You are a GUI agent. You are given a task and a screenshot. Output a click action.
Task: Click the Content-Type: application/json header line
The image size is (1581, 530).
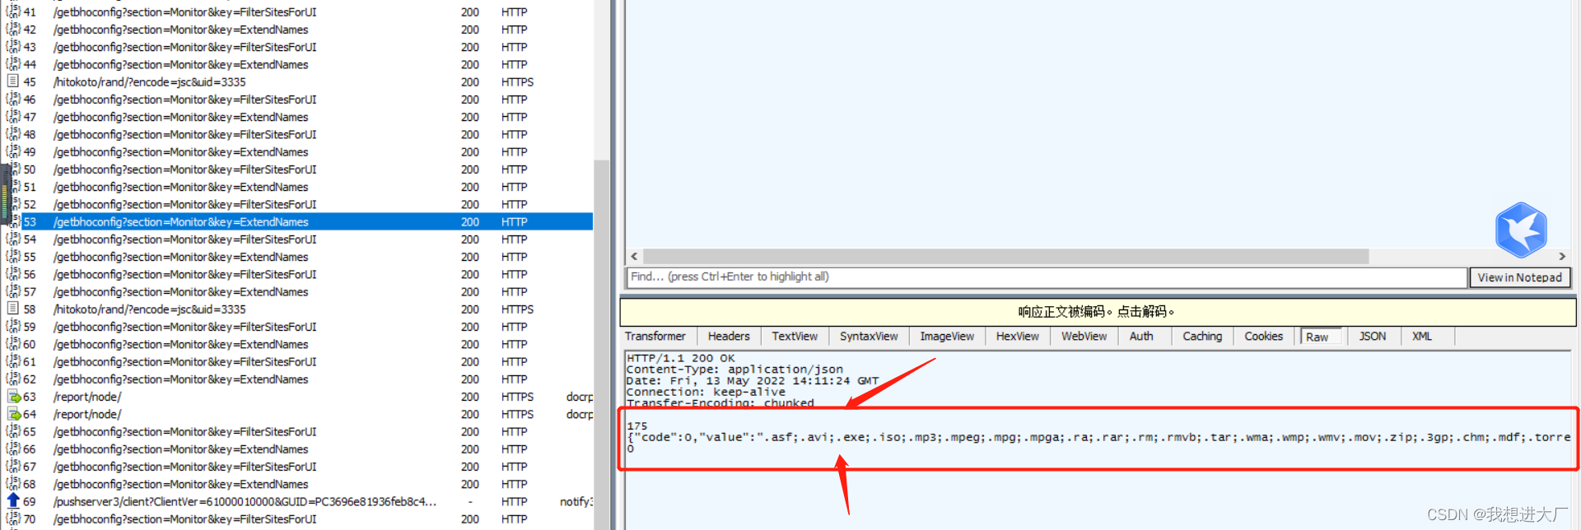pyautogui.click(x=735, y=370)
